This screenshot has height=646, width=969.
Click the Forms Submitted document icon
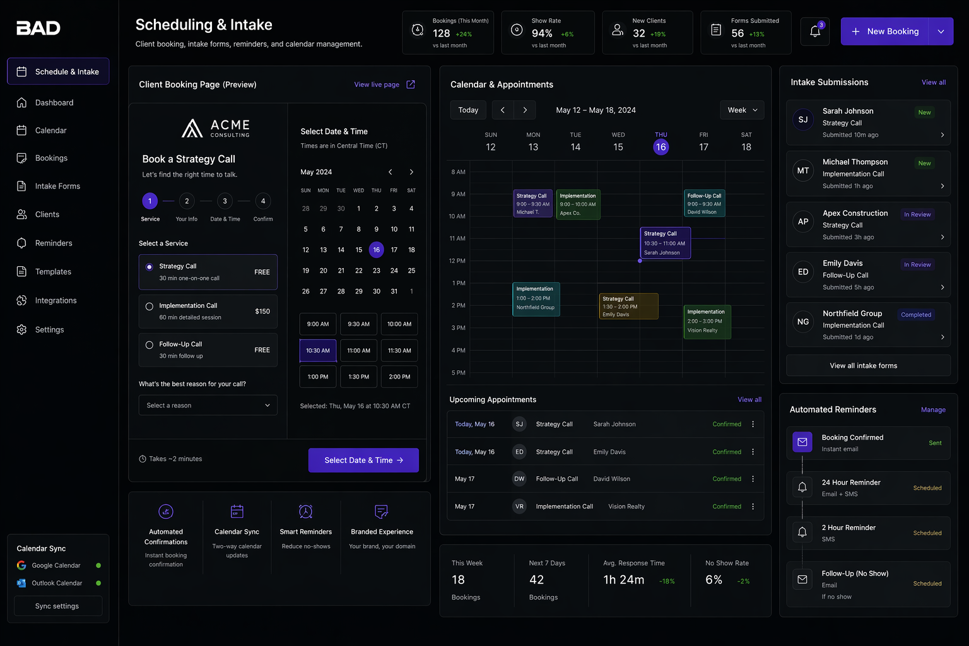716,30
